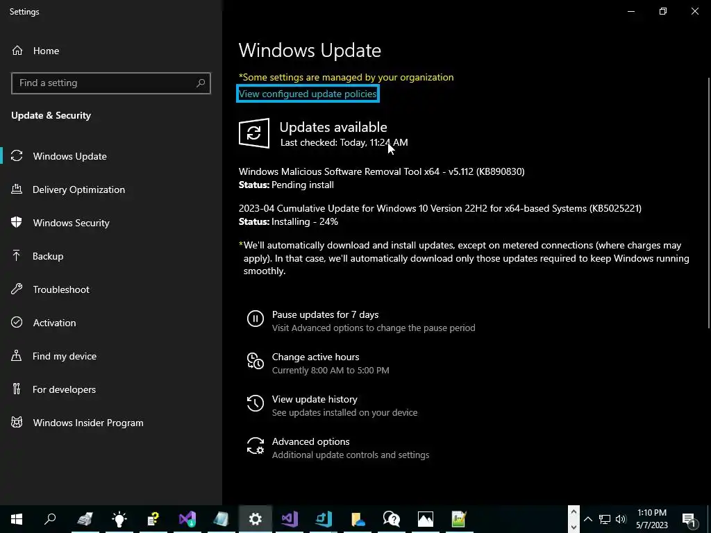Select Pause updates for 7 days
711x533 pixels.
(x=325, y=314)
